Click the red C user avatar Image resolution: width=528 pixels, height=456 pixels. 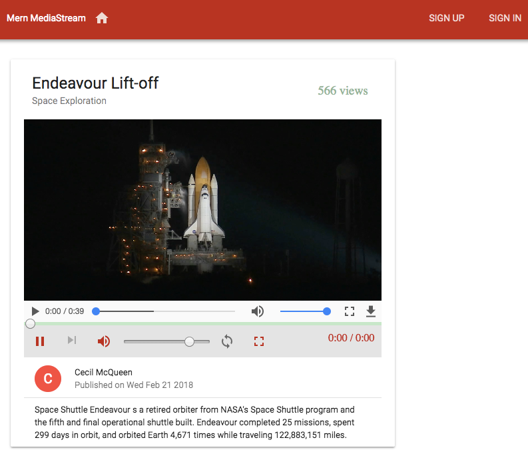coord(48,378)
